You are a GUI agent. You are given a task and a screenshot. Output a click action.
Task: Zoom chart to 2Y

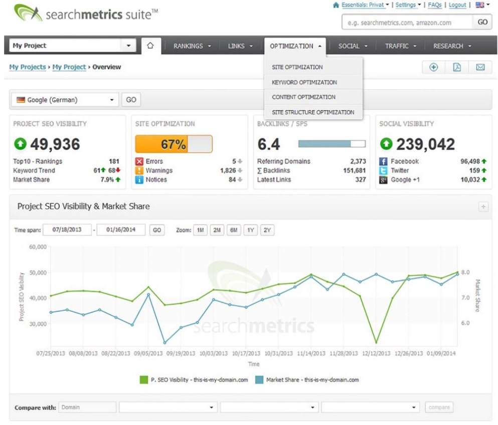coord(267,230)
